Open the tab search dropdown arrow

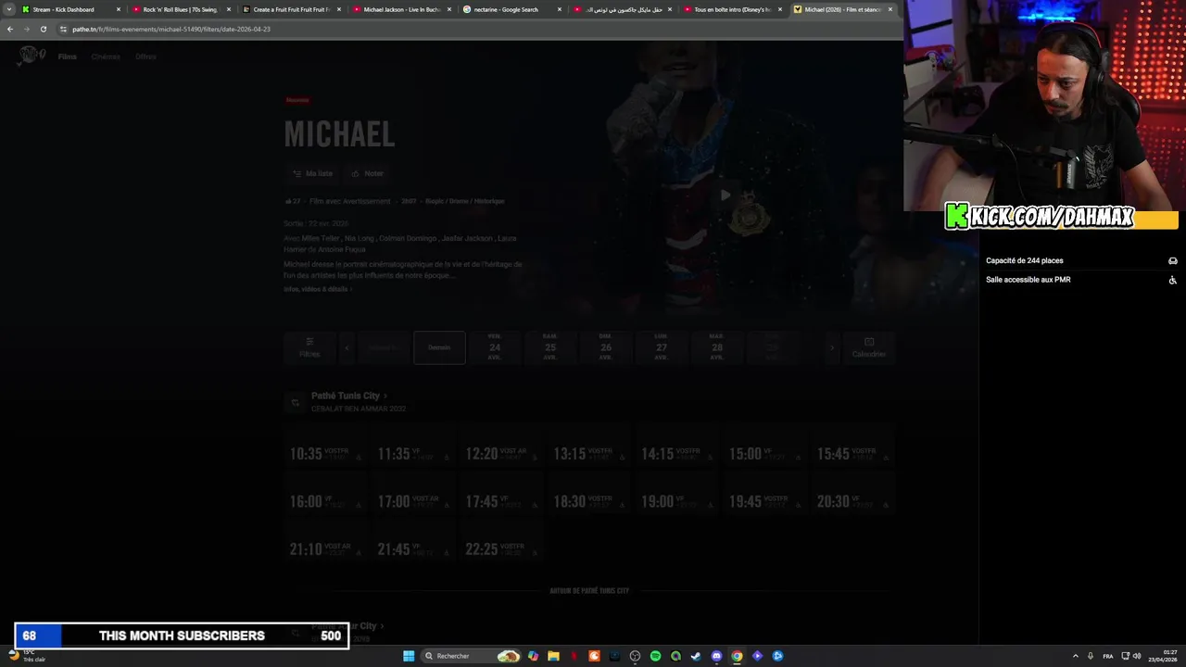[x=8, y=9]
